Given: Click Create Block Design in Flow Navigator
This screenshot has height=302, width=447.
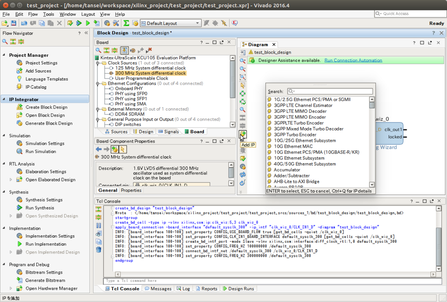Looking at the screenshot, I should (46, 107).
